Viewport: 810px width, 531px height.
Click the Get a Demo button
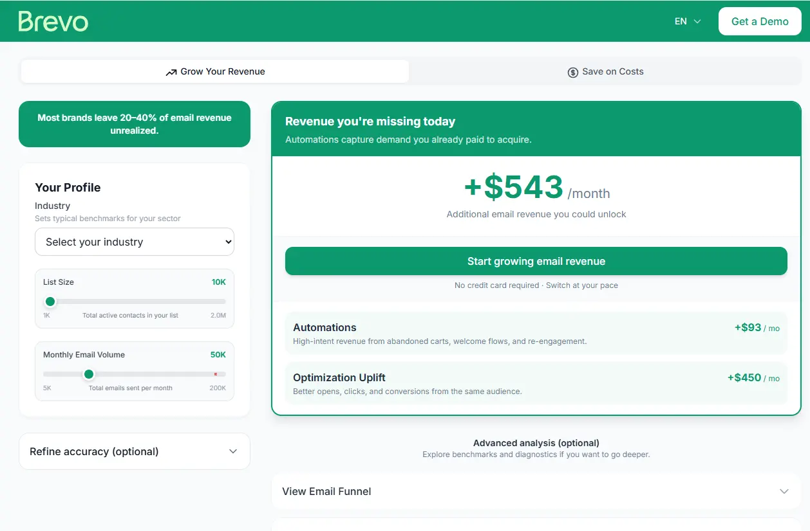coord(760,21)
